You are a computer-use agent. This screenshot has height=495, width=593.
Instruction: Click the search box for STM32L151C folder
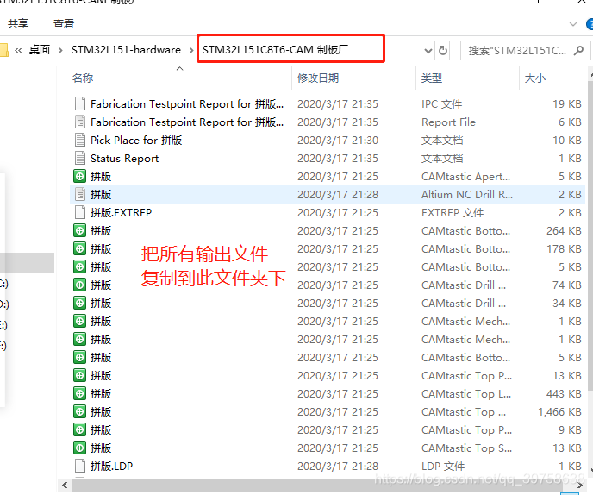click(x=525, y=50)
